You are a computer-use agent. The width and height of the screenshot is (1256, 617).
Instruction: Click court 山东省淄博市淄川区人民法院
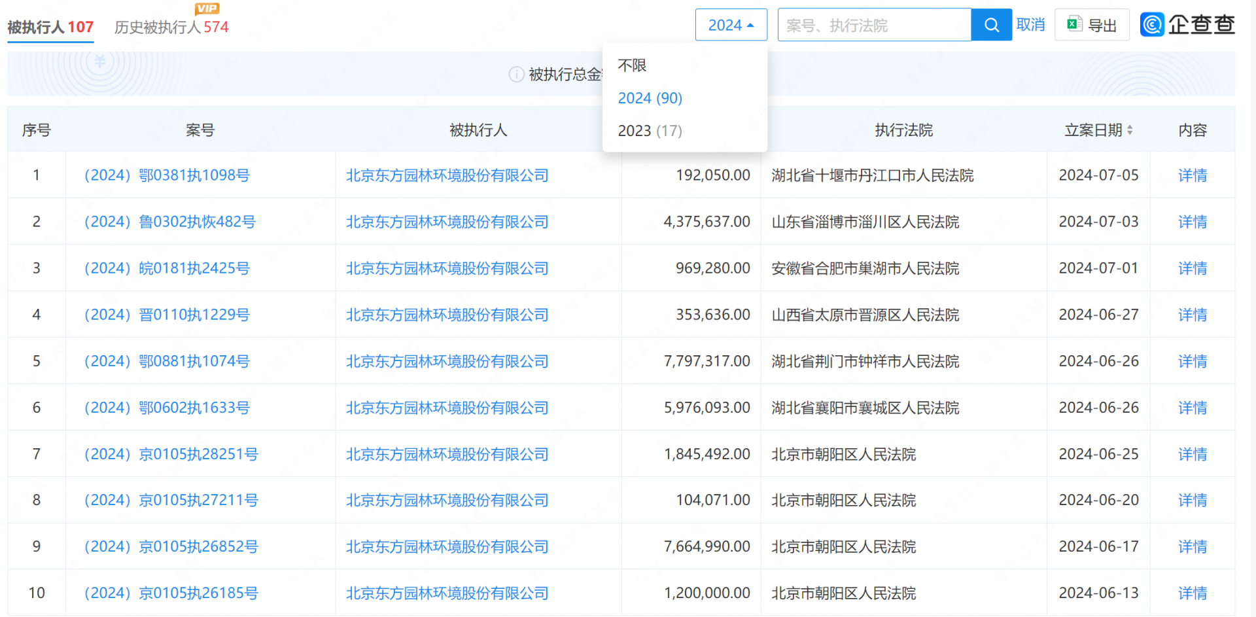click(865, 222)
